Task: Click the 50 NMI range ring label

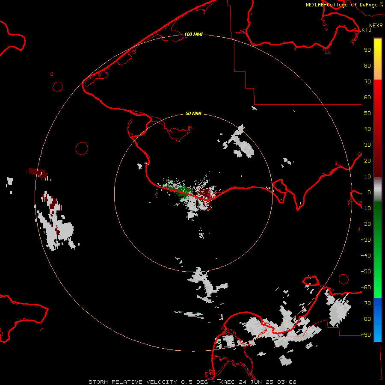Action: click(x=193, y=113)
